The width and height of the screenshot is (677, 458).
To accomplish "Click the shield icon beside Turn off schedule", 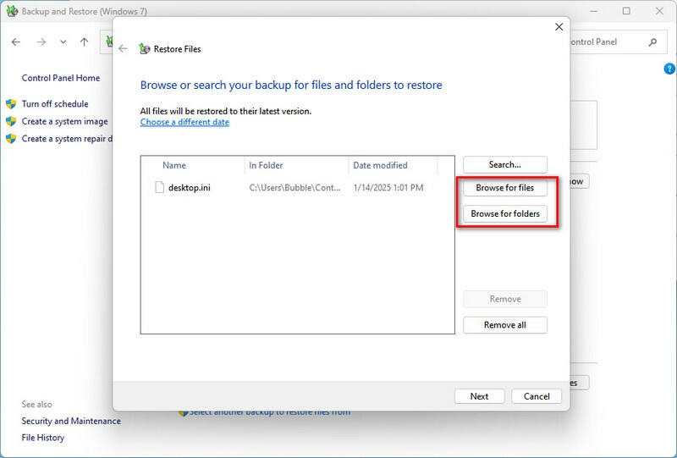I will tap(11, 104).
